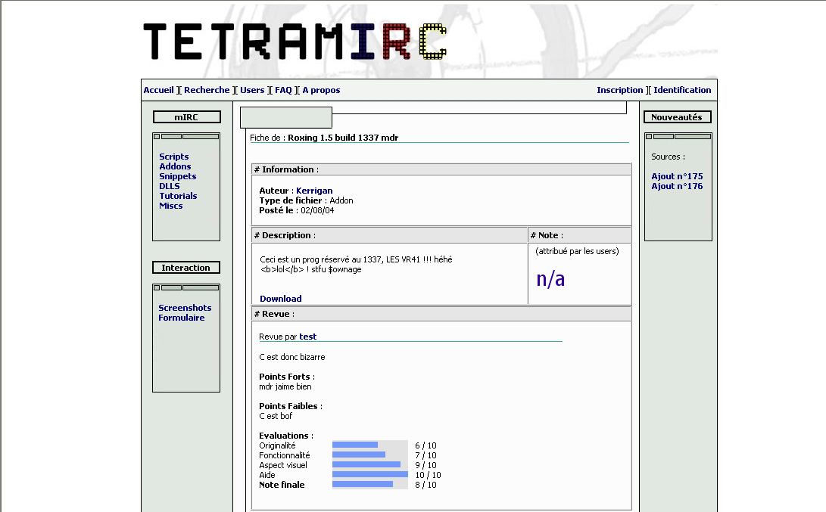Click the Description section header

(x=390, y=235)
